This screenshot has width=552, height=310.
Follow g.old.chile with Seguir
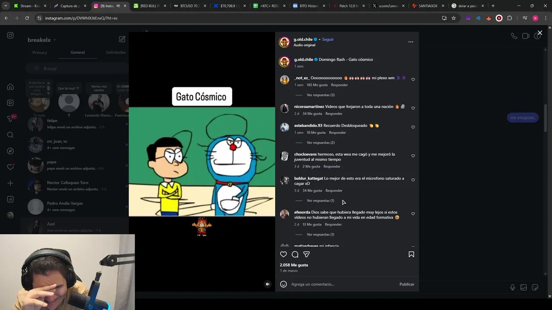coord(328,39)
